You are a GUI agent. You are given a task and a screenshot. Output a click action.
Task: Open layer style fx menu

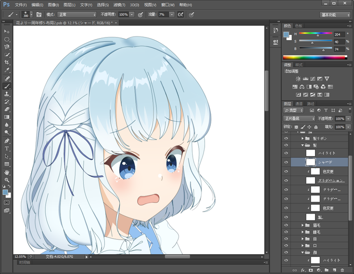coord(303,270)
